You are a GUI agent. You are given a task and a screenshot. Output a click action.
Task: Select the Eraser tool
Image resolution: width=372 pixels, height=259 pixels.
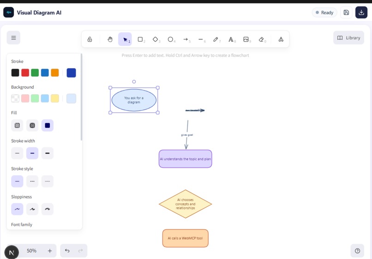click(x=261, y=39)
